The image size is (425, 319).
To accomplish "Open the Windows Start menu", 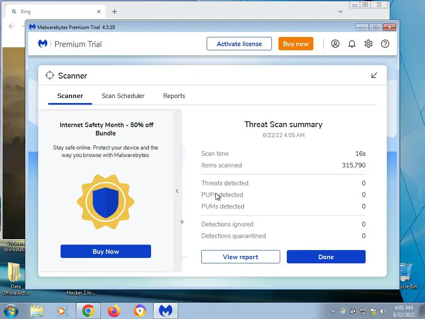I will pyautogui.click(x=11, y=311).
